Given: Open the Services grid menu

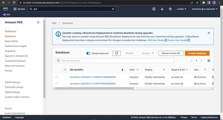Looking at the screenshot, I should (x=19, y=9).
